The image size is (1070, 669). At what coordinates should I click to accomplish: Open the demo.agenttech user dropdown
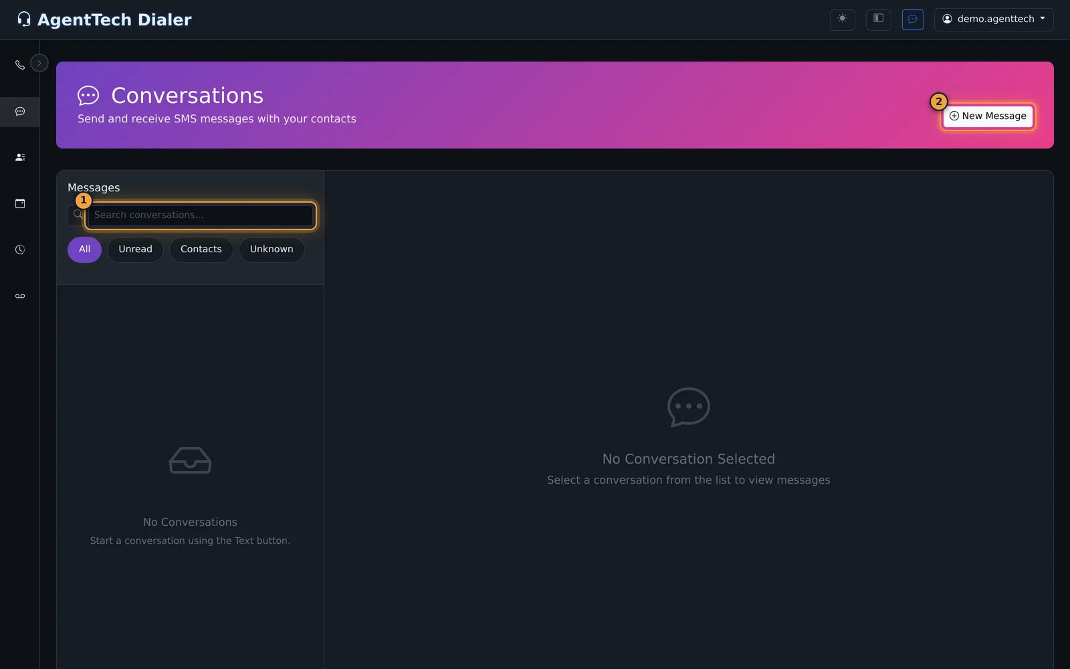pos(994,19)
